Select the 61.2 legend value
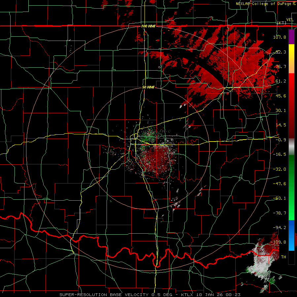297x297 pixels. coord(281,81)
